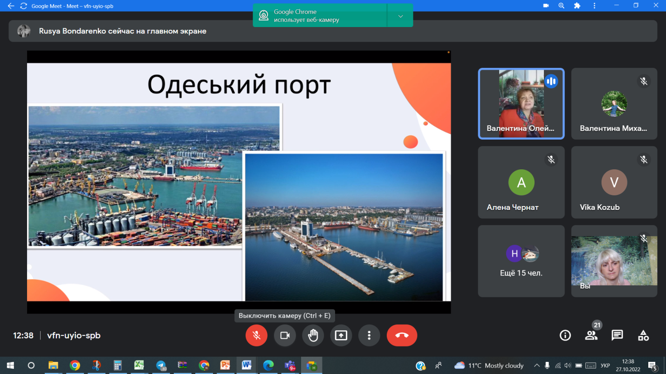
Task: Open the Chrome extensions puzzle icon
Action: click(577, 6)
